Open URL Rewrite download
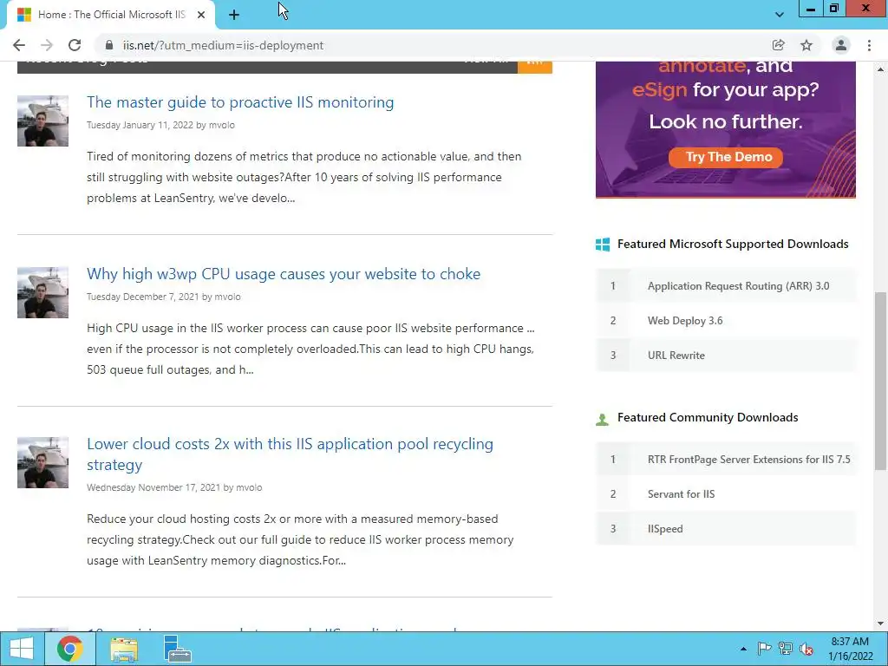Image resolution: width=888 pixels, height=666 pixels. [x=676, y=355]
